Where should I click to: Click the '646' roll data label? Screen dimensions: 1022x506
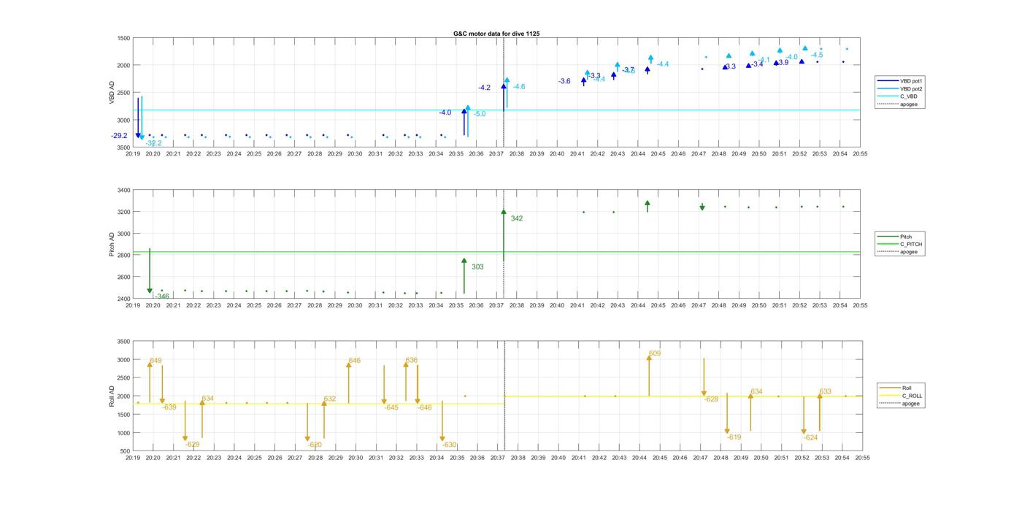[x=355, y=361]
